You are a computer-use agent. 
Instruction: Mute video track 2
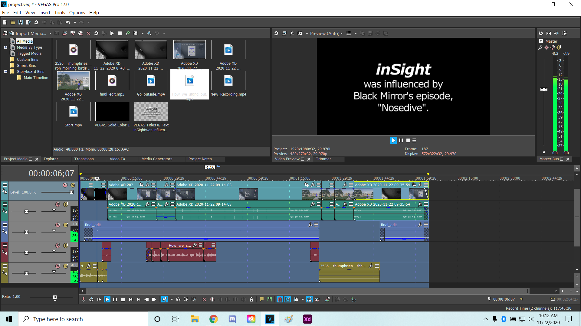click(x=65, y=185)
